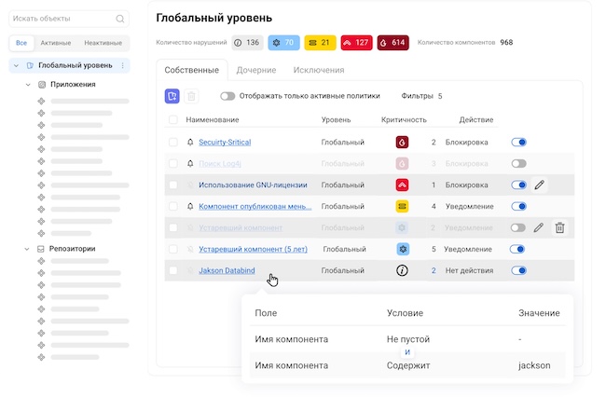Click the muted bell icon for Jakson Databind
Viewport: 606px width, 397px height.
tap(190, 270)
